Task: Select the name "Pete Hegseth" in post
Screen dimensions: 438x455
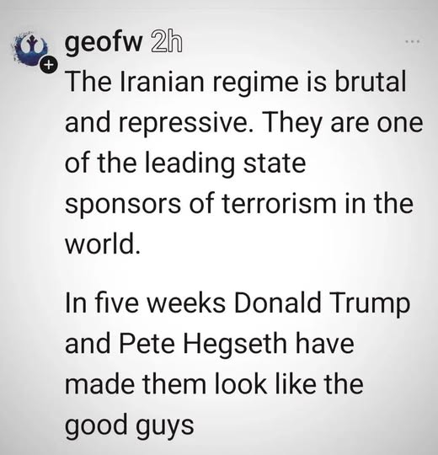Action: coord(203,345)
